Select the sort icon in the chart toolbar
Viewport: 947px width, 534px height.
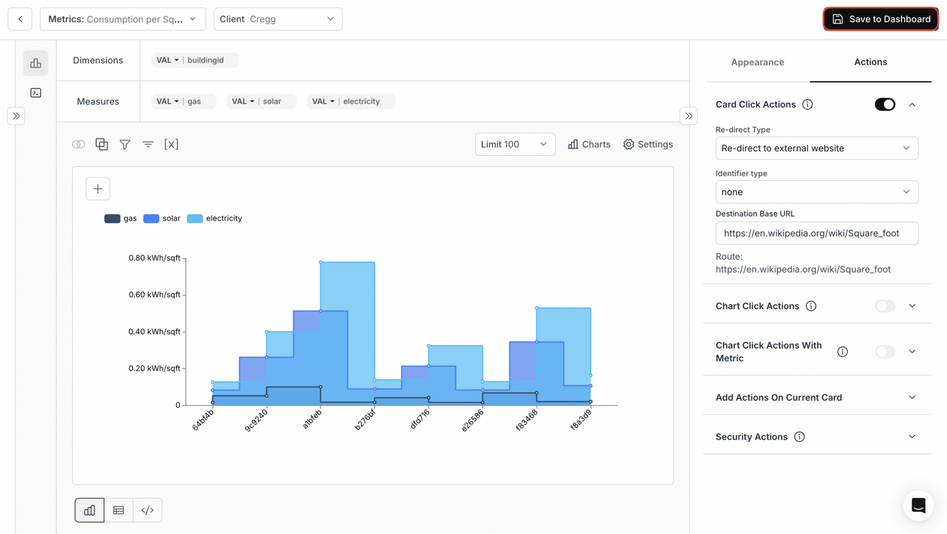point(148,144)
